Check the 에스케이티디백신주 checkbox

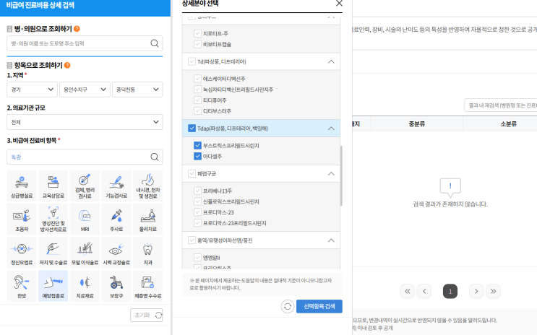(x=197, y=79)
